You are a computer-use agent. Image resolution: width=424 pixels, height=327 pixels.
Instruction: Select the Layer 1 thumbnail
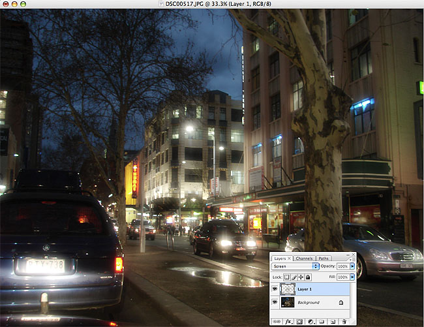[x=288, y=288]
